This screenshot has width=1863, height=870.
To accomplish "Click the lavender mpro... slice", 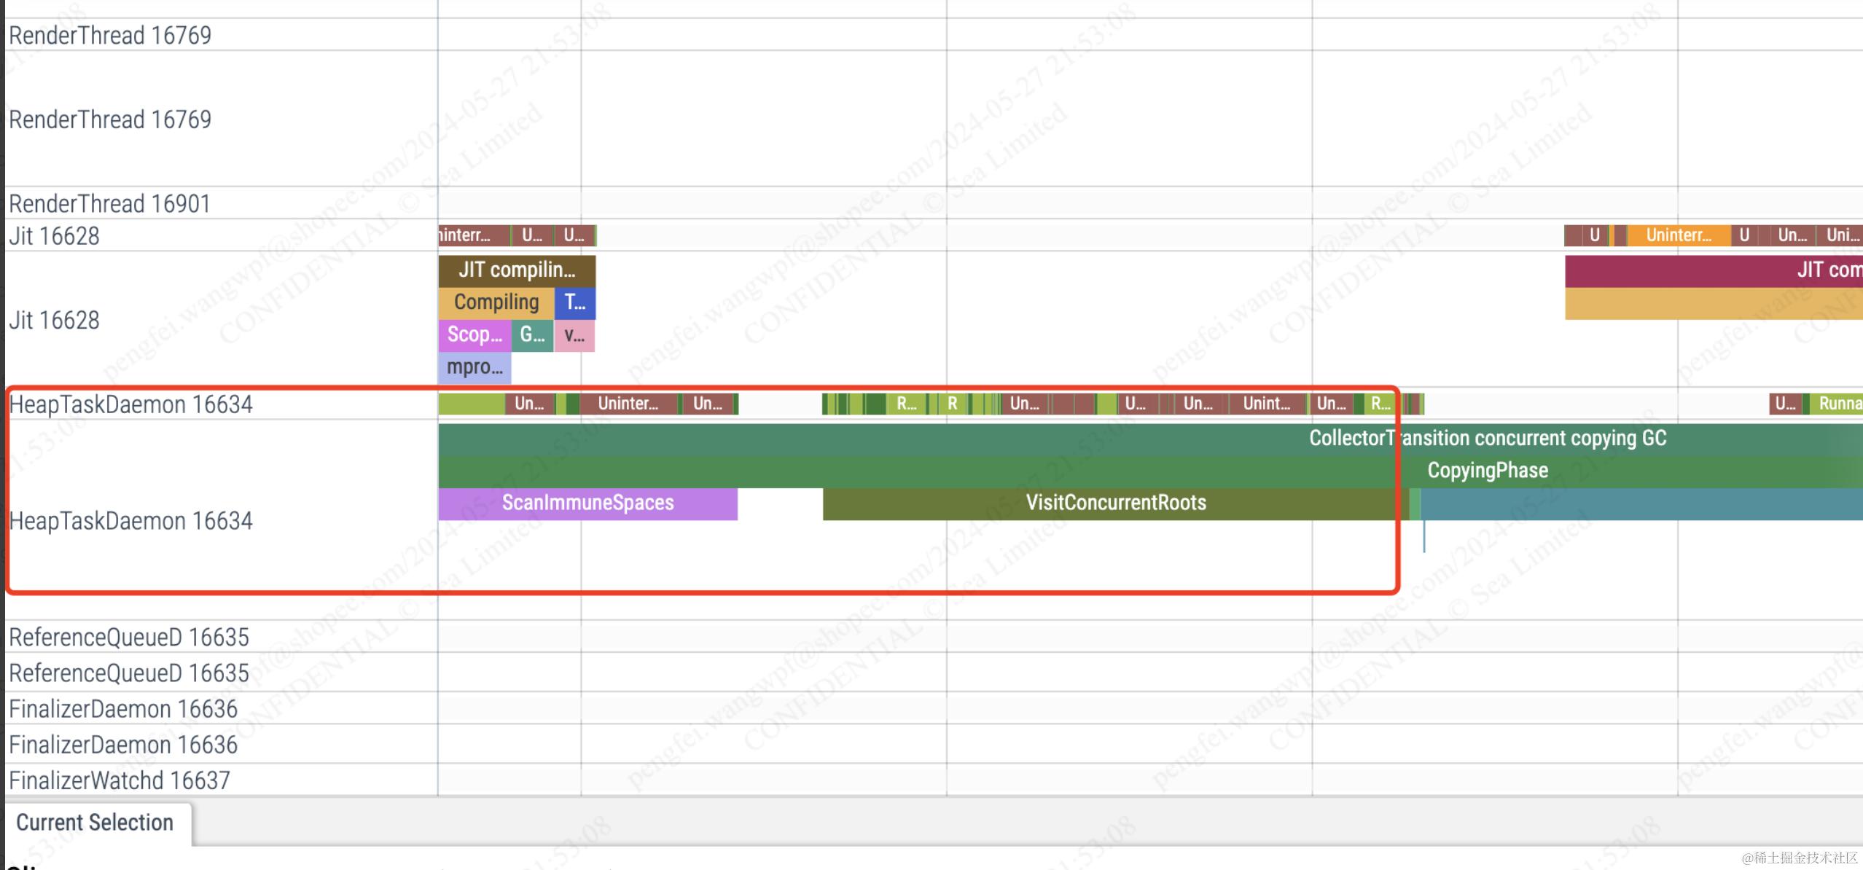I will 474,367.
